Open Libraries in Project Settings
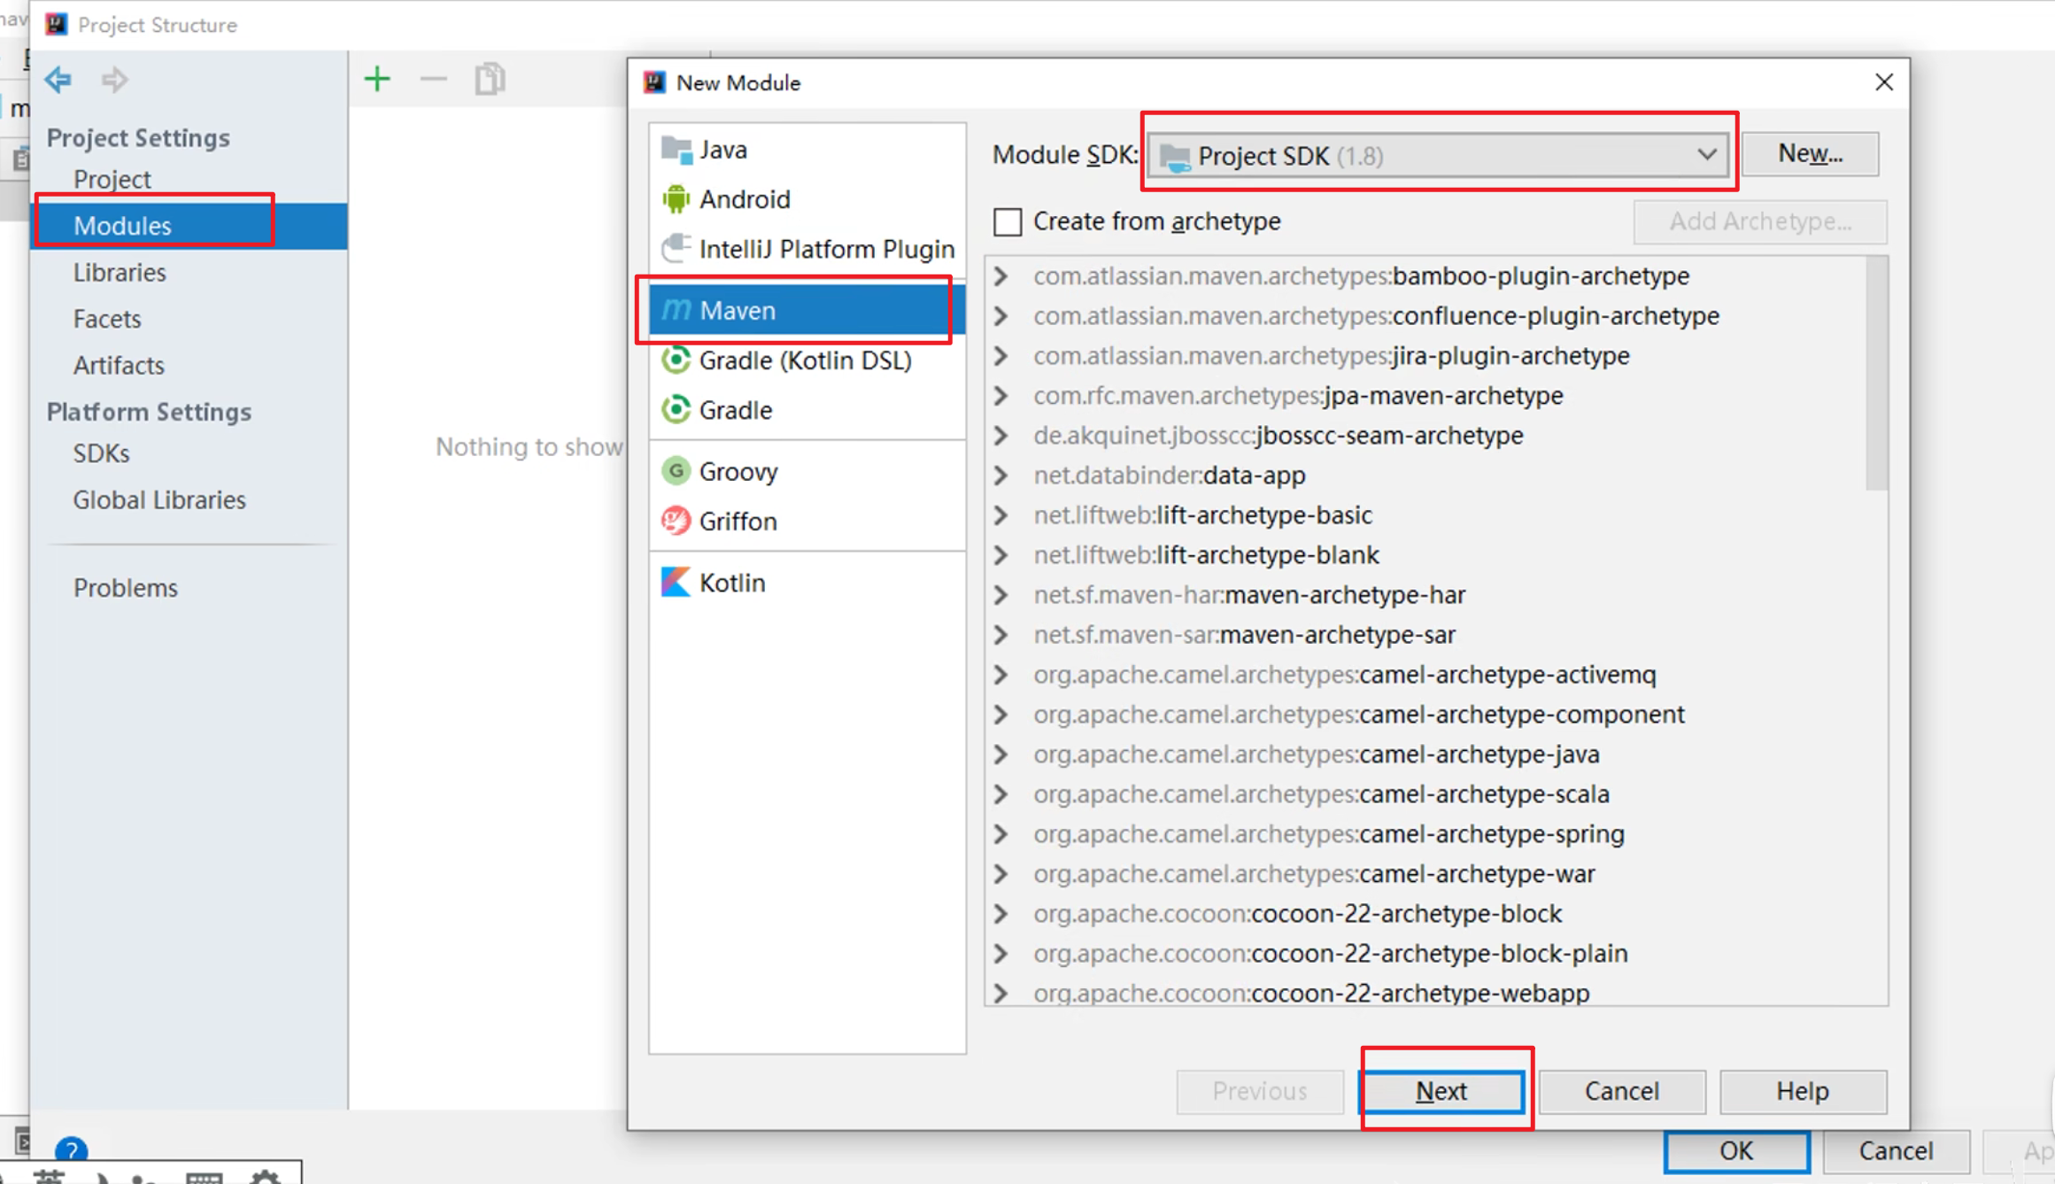This screenshot has width=2055, height=1184. click(x=120, y=273)
